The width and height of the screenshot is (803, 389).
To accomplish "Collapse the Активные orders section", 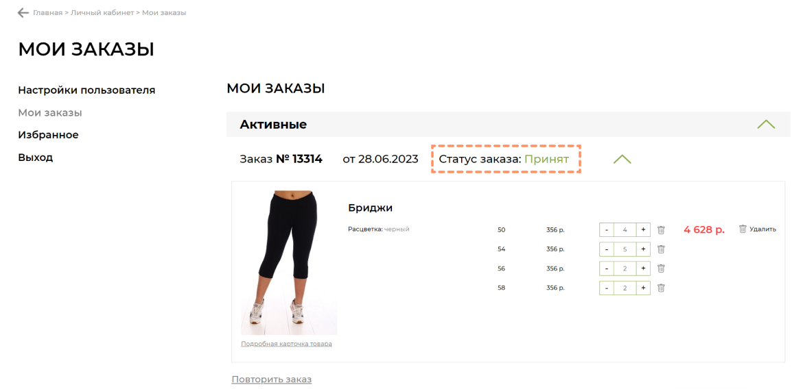I will click(x=766, y=124).
